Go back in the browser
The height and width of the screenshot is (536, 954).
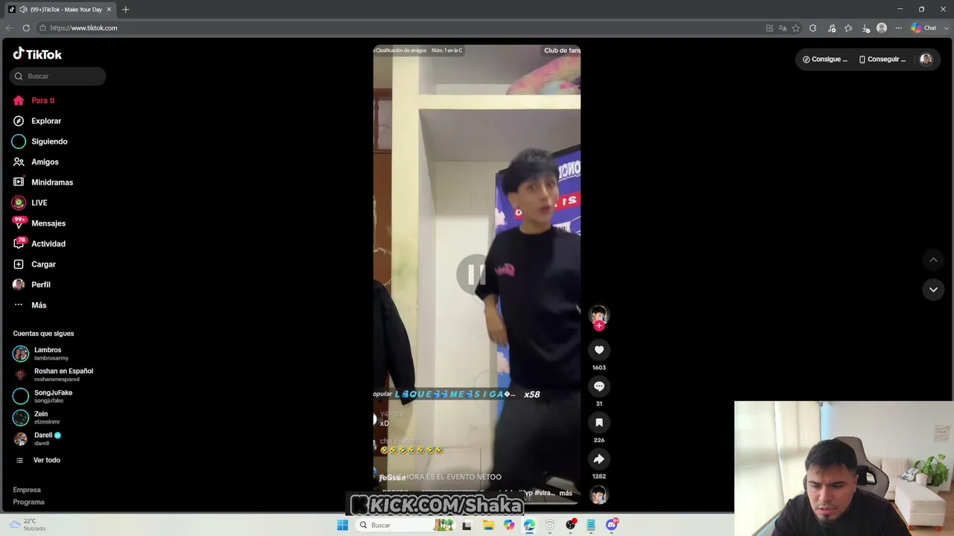9,28
